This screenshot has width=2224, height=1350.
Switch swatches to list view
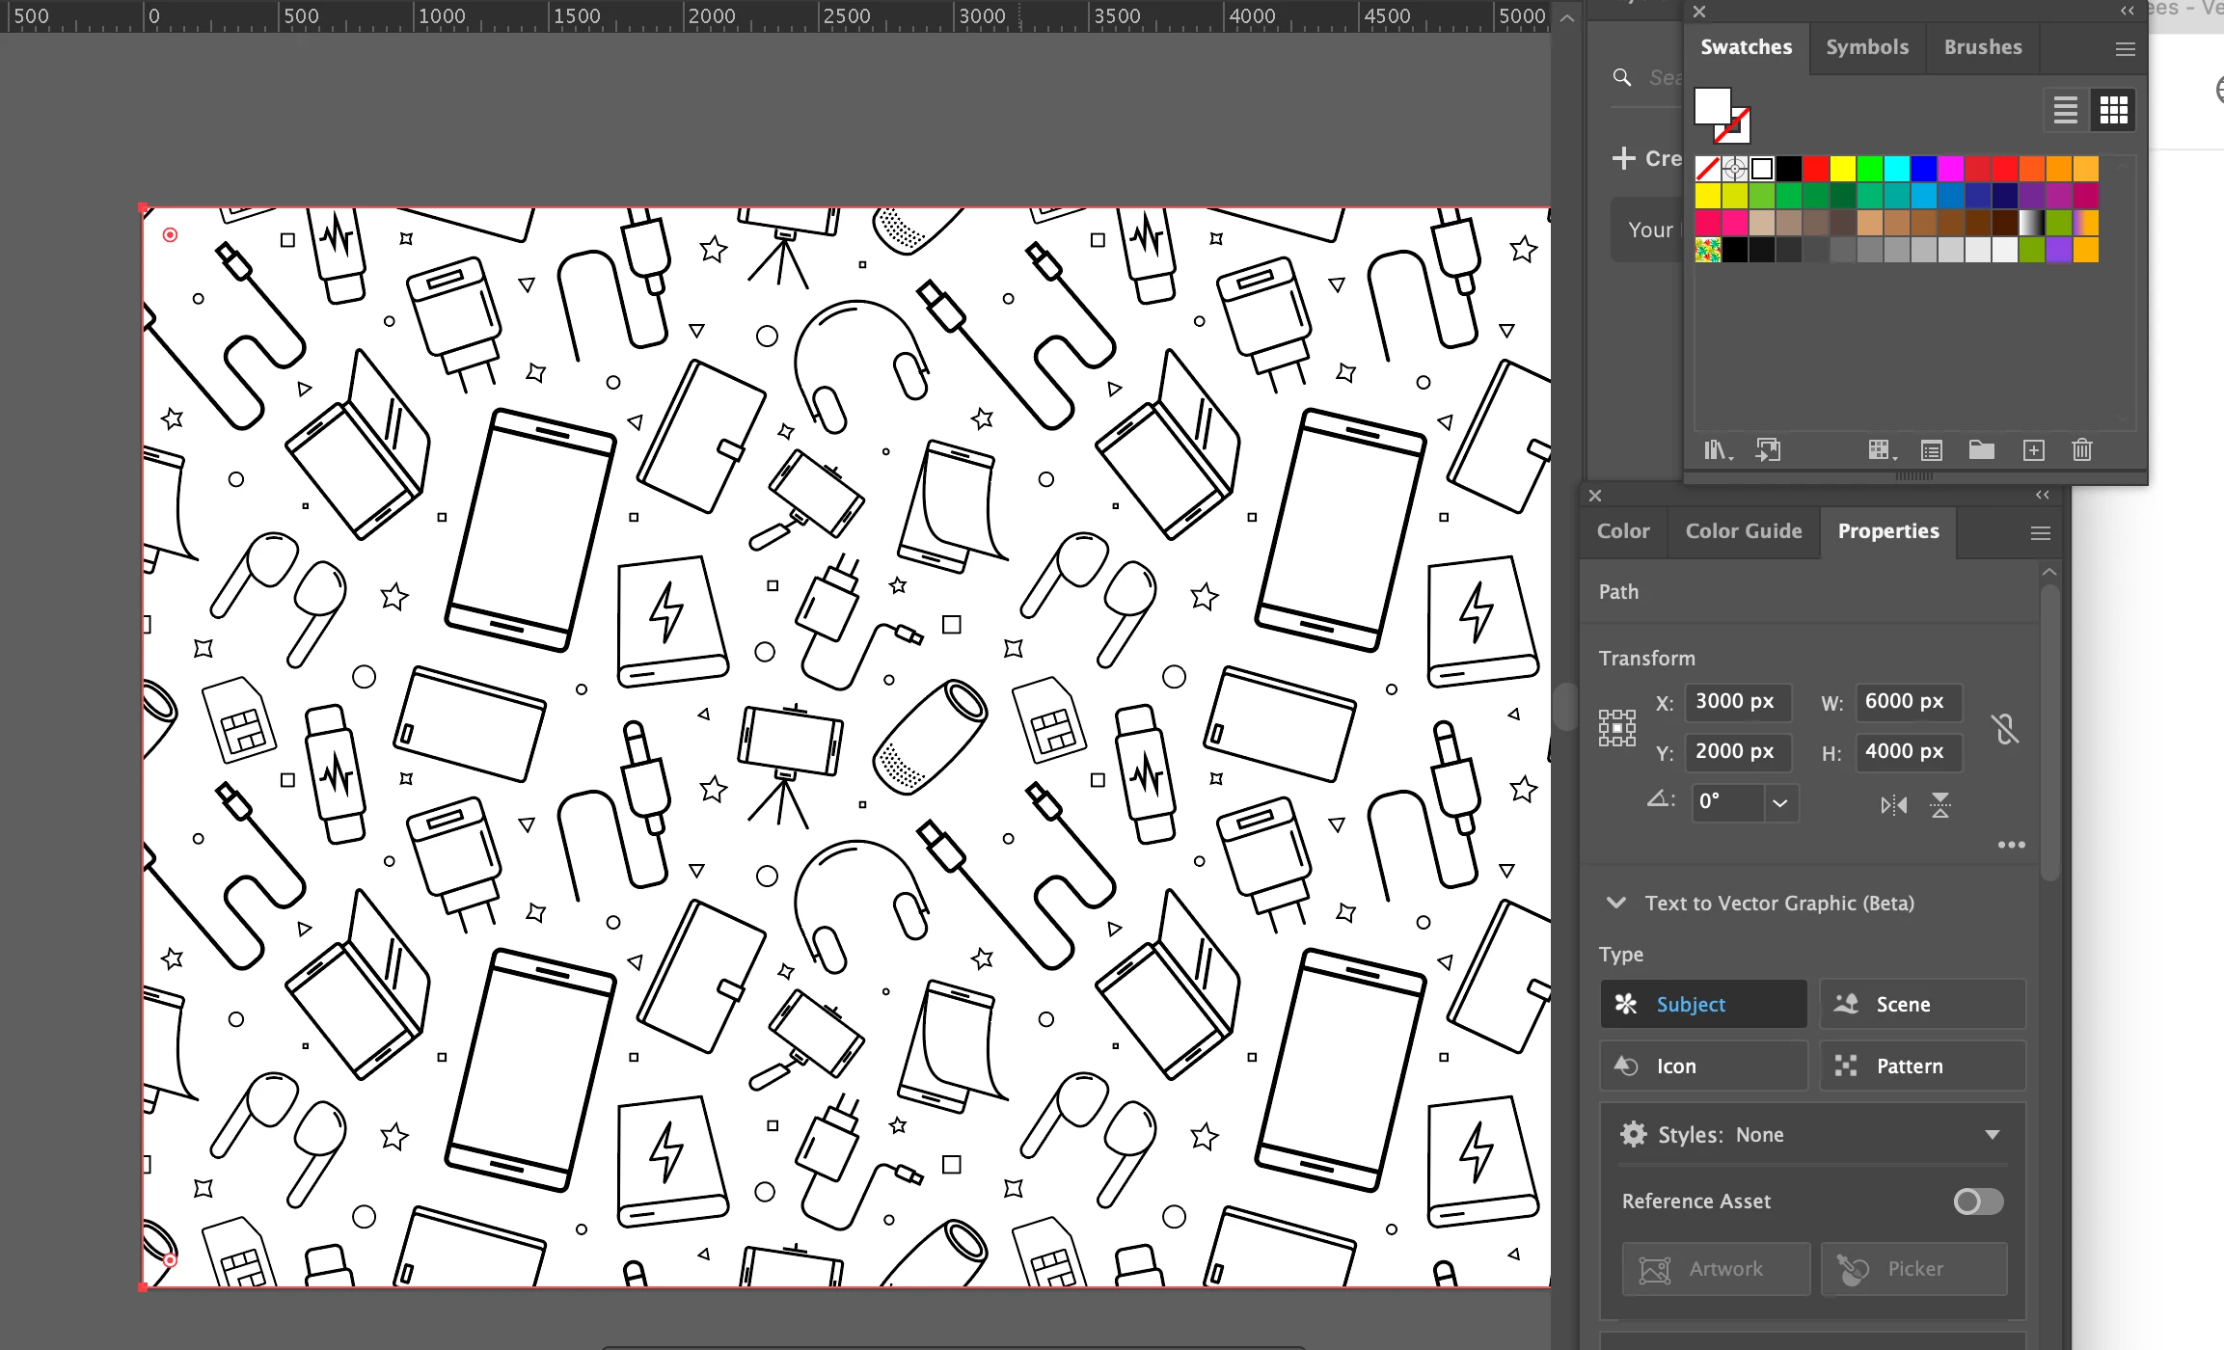pos(2065,111)
